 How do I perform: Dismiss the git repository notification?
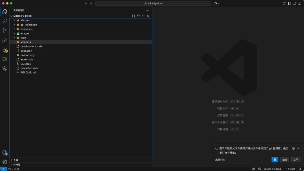point(298,148)
